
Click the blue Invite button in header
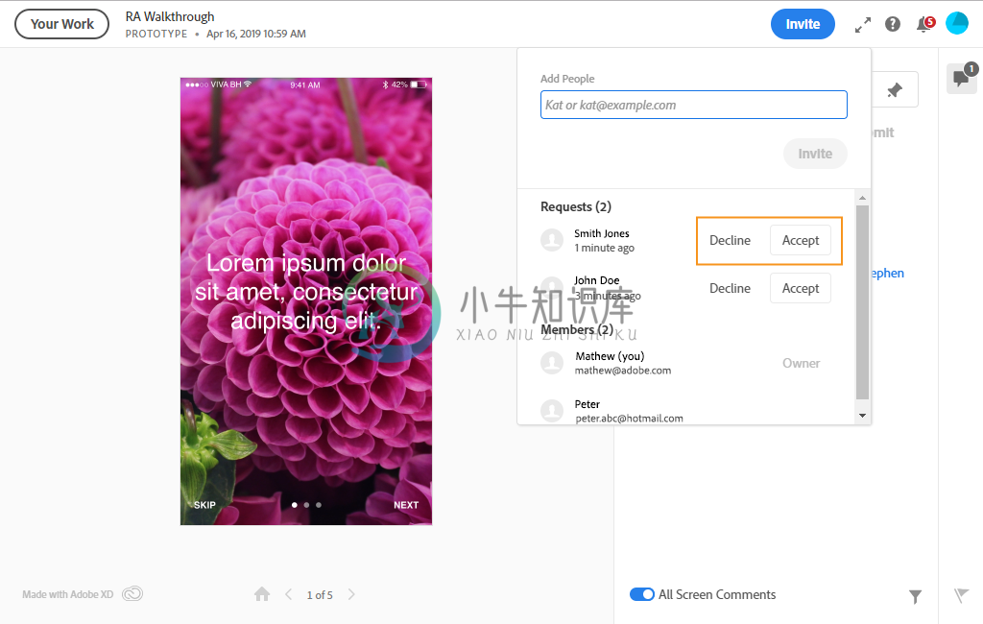803,24
